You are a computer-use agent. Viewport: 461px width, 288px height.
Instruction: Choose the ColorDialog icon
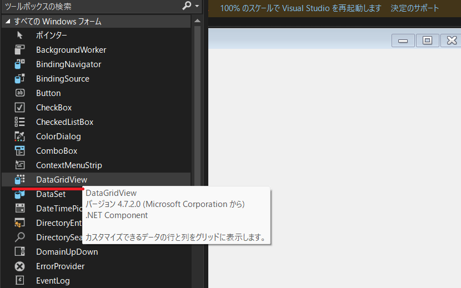[x=20, y=137]
